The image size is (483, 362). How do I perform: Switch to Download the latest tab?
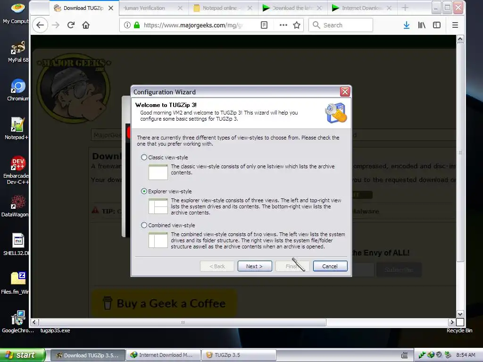(x=291, y=8)
